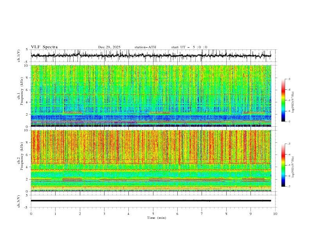Click the "VLF Spectra" title text
This screenshot has width=310, height=240.
tap(44, 47)
